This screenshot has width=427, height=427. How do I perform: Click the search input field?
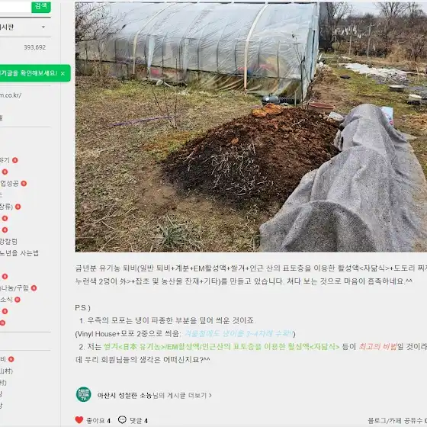click(x=15, y=6)
